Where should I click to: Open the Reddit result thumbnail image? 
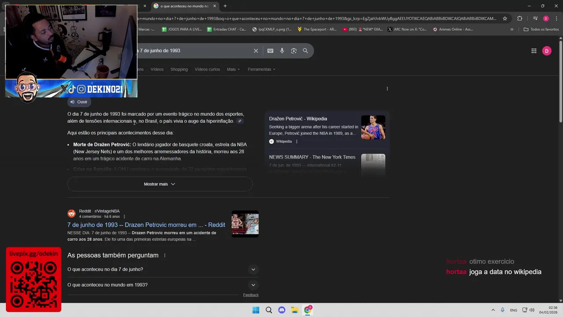pos(245,224)
